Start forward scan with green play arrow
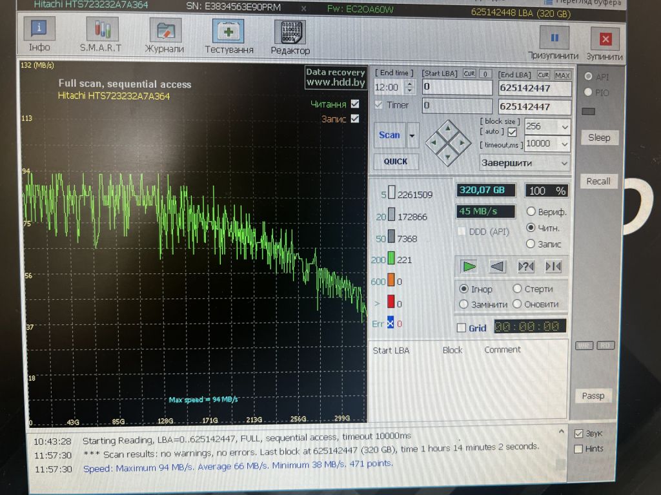The height and width of the screenshot is (495, 661). tap(469, 266)
